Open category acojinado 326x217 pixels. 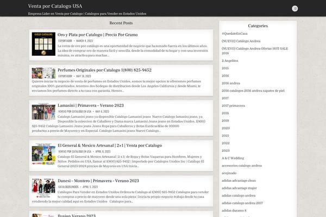coord(229,173)
